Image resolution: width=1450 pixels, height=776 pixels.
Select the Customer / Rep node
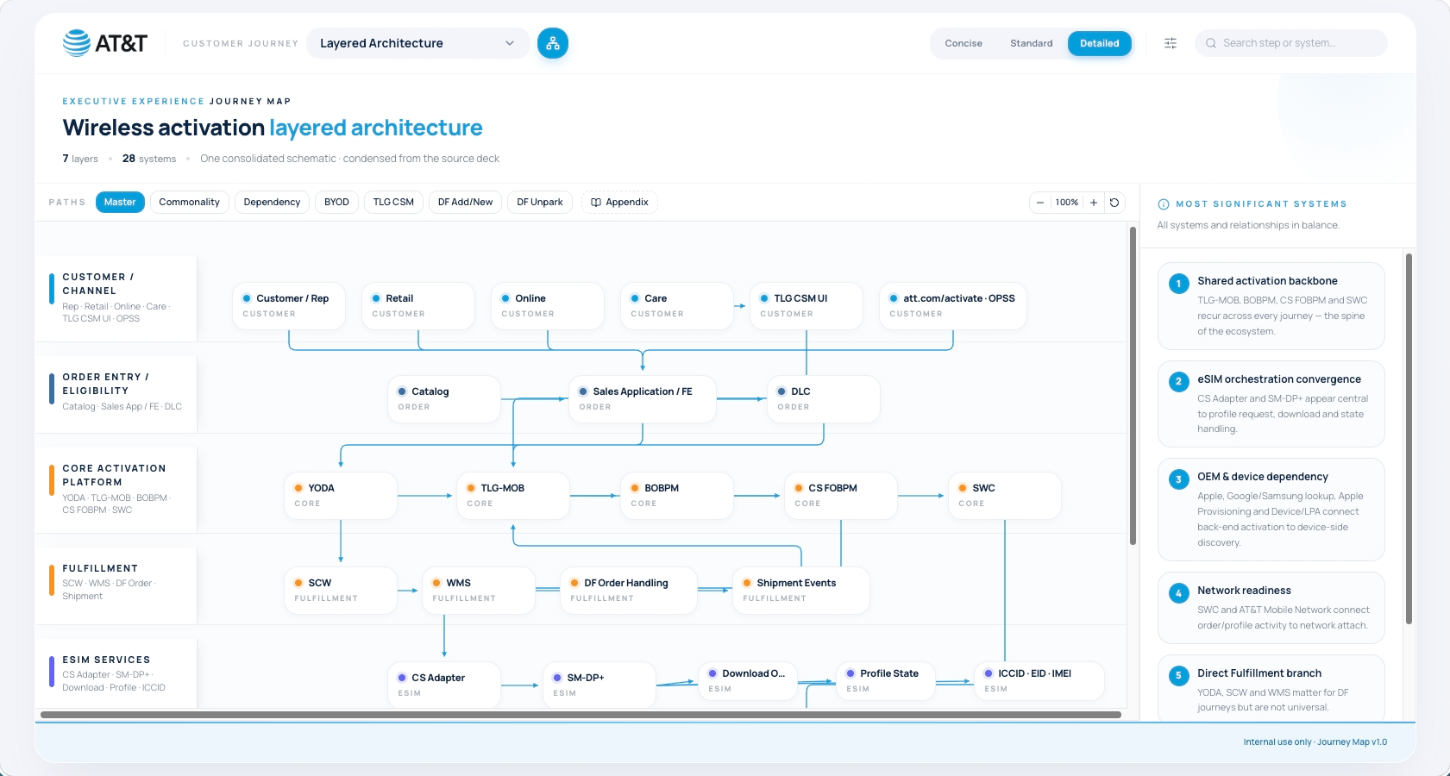click(x=289, y=306)
